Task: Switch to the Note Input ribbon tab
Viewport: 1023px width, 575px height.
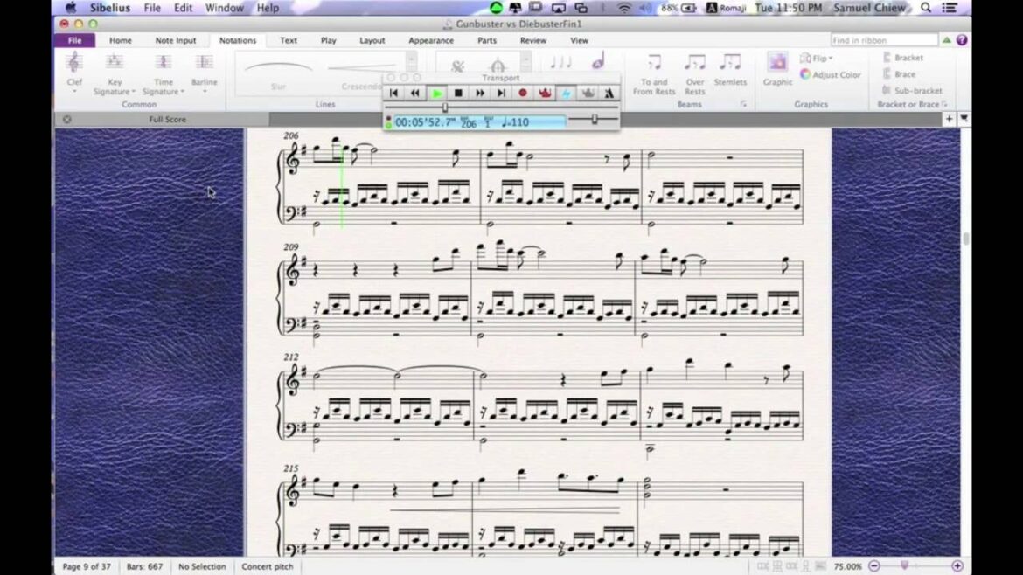Action: [176, 40]
